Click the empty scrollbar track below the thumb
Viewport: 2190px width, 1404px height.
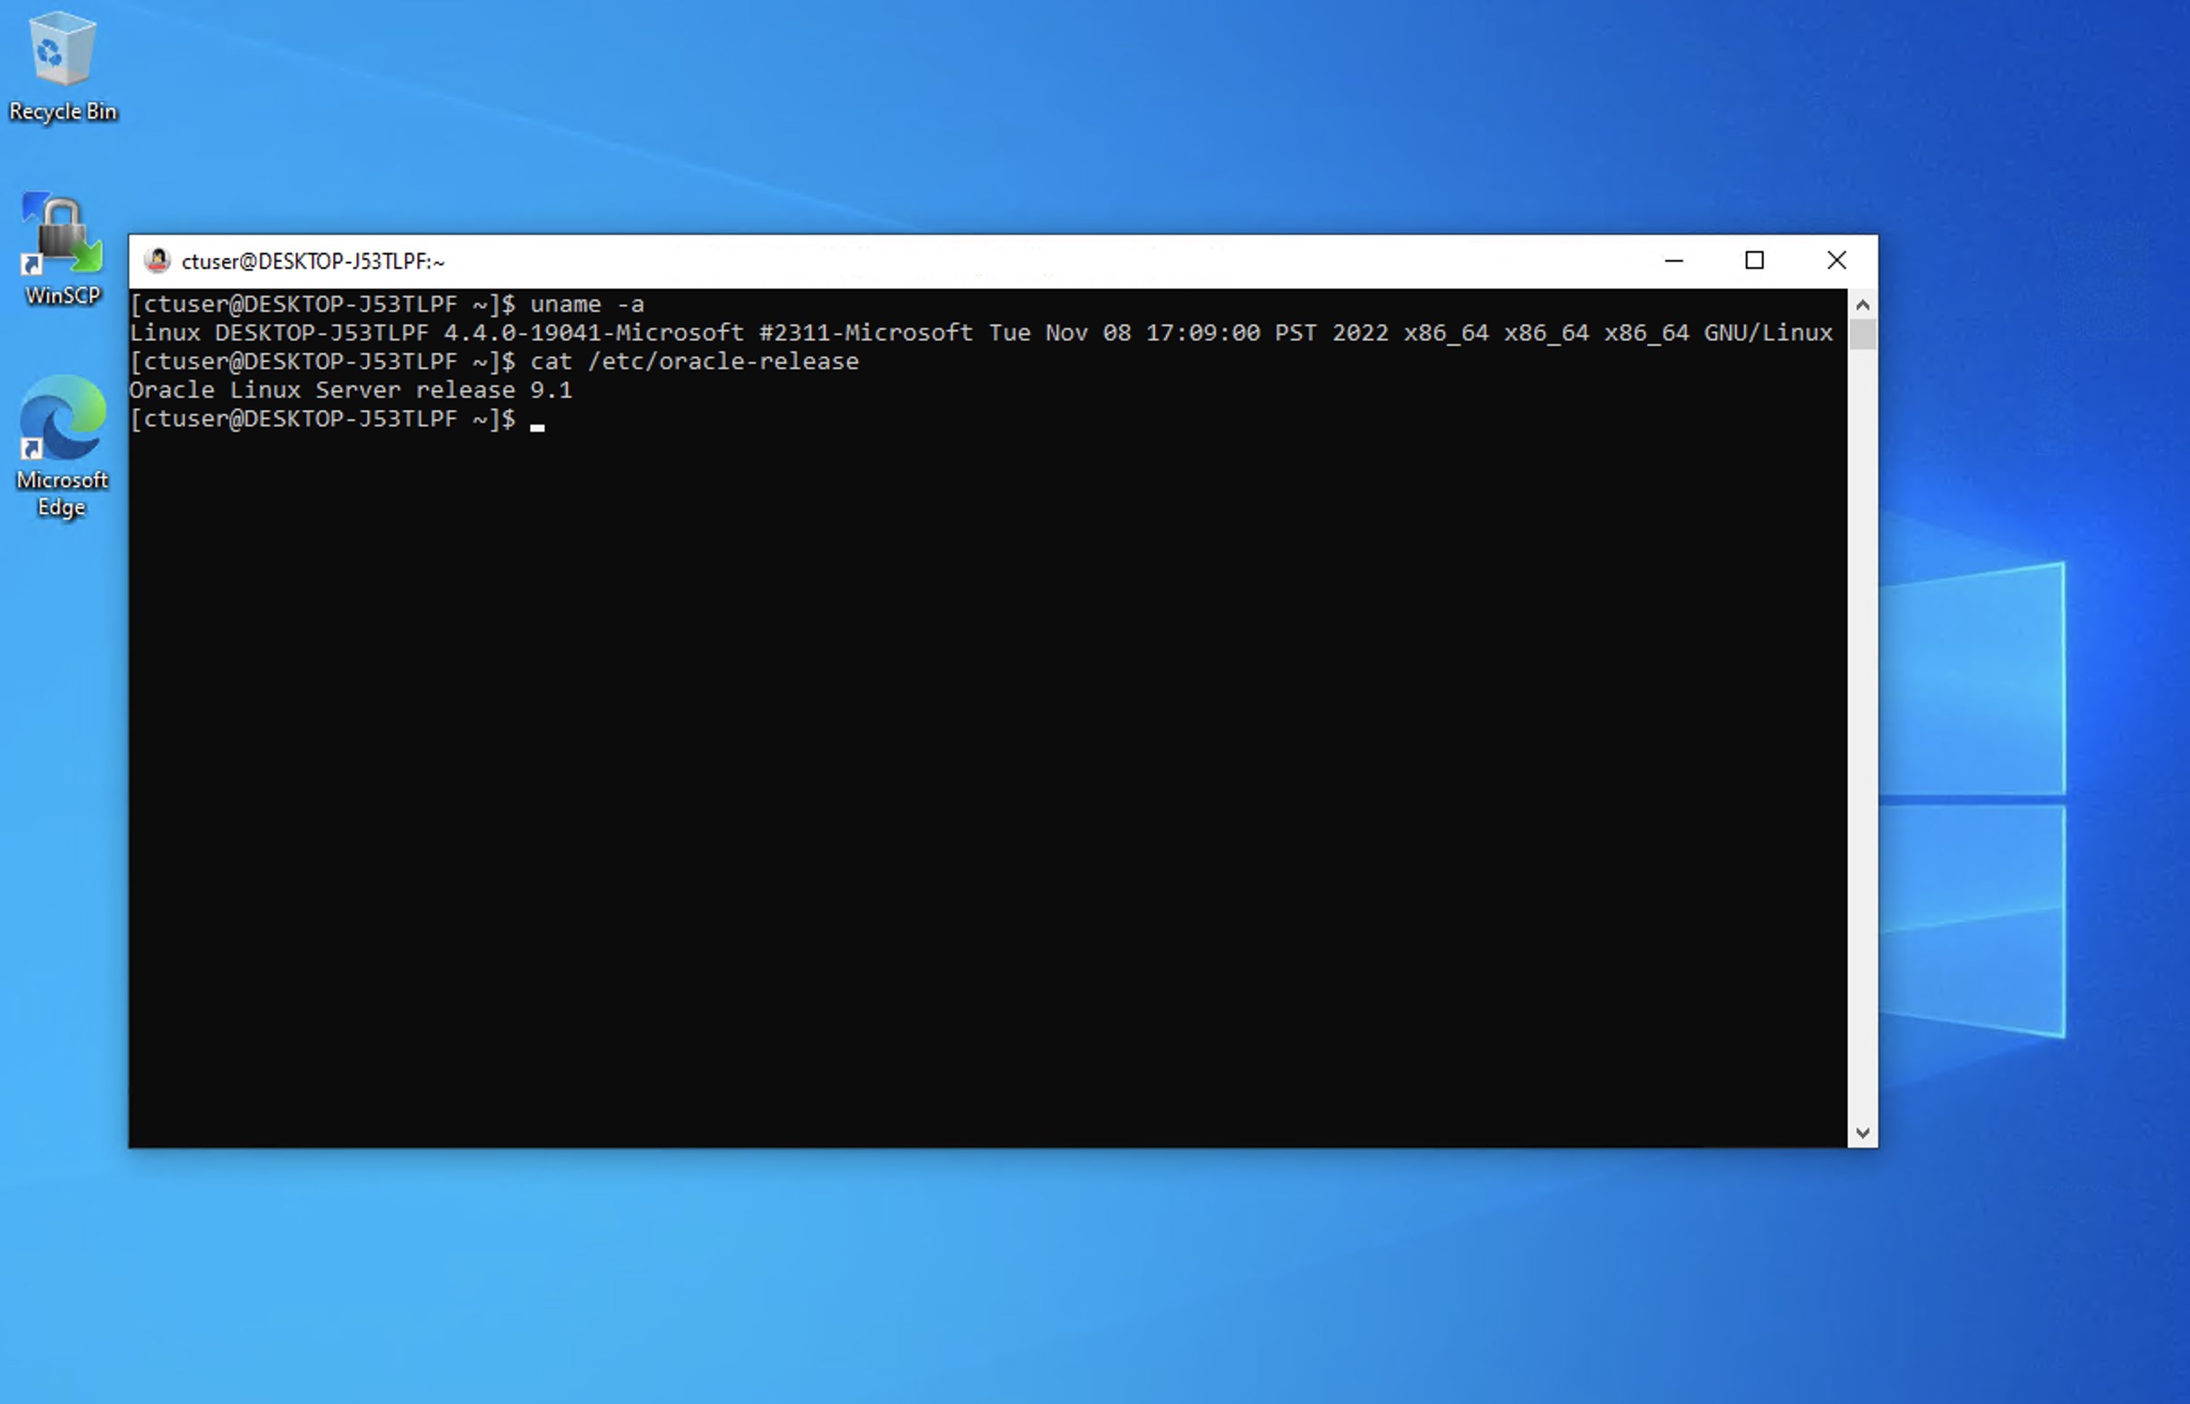click(1862, 730)
